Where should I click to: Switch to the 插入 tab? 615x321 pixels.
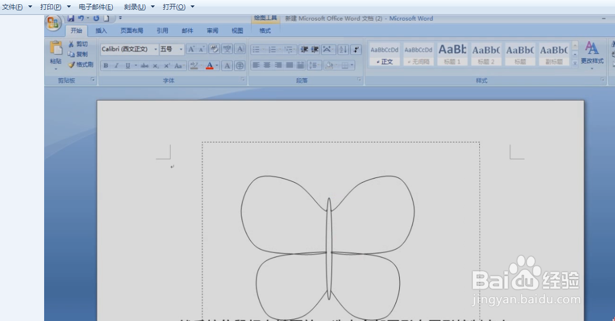coord(101,30)
